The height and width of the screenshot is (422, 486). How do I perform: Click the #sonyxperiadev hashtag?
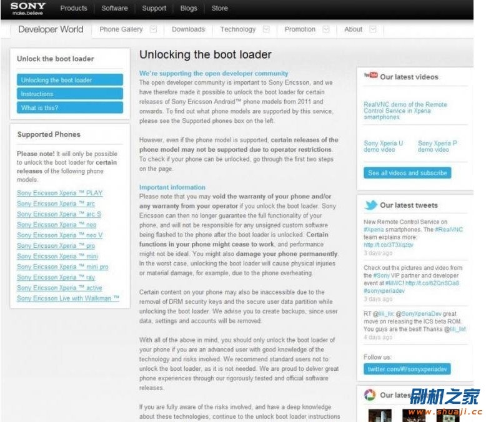click(x=384, y=291)
